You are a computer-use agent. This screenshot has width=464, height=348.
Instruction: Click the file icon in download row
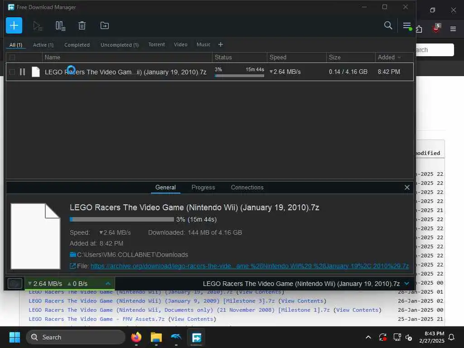tap(35, 72)
